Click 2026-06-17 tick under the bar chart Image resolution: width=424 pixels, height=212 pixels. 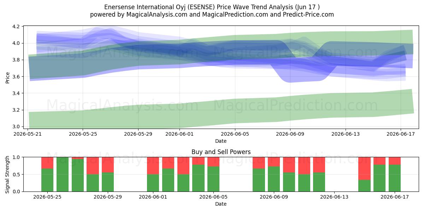395,197
